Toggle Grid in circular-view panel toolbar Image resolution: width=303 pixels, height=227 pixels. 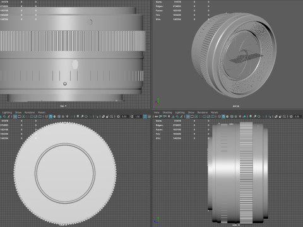[x=15, y=116]
